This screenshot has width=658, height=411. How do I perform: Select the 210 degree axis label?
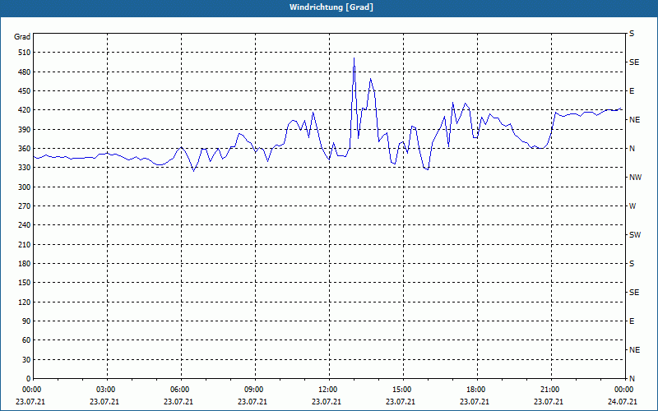pyautogui.click(x=25, y=244)
